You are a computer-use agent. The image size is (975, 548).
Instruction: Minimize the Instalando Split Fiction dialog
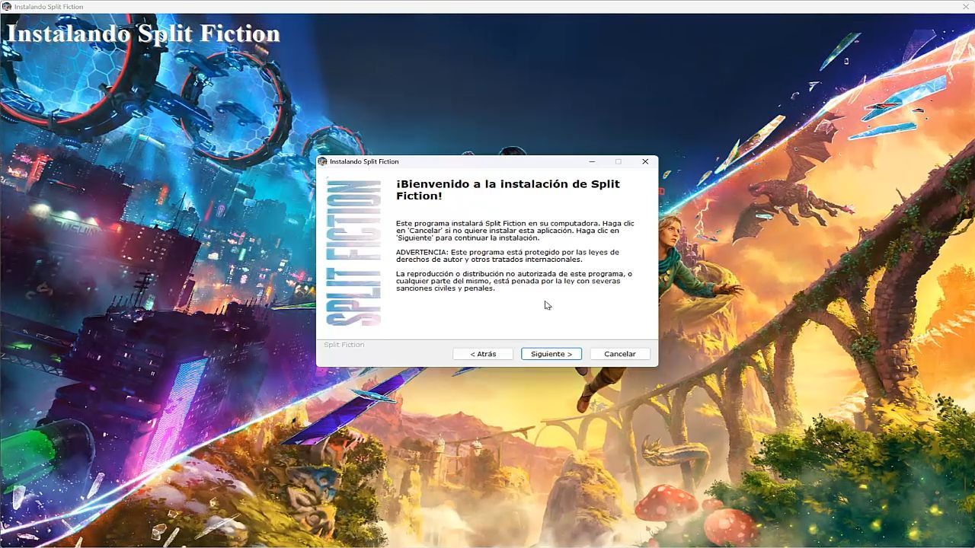click(593, 161)
